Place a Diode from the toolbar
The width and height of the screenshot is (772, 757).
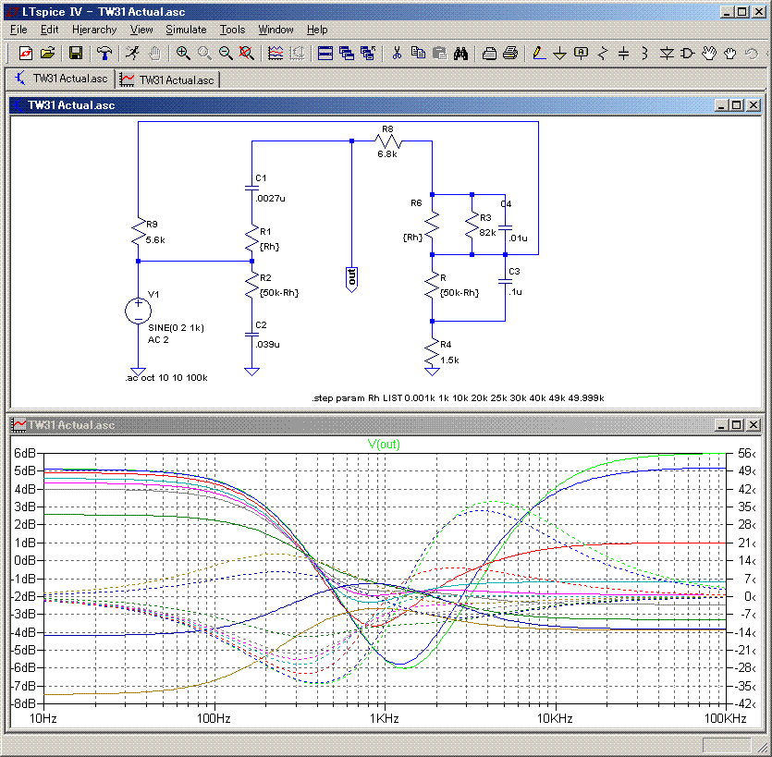point(667,53)
